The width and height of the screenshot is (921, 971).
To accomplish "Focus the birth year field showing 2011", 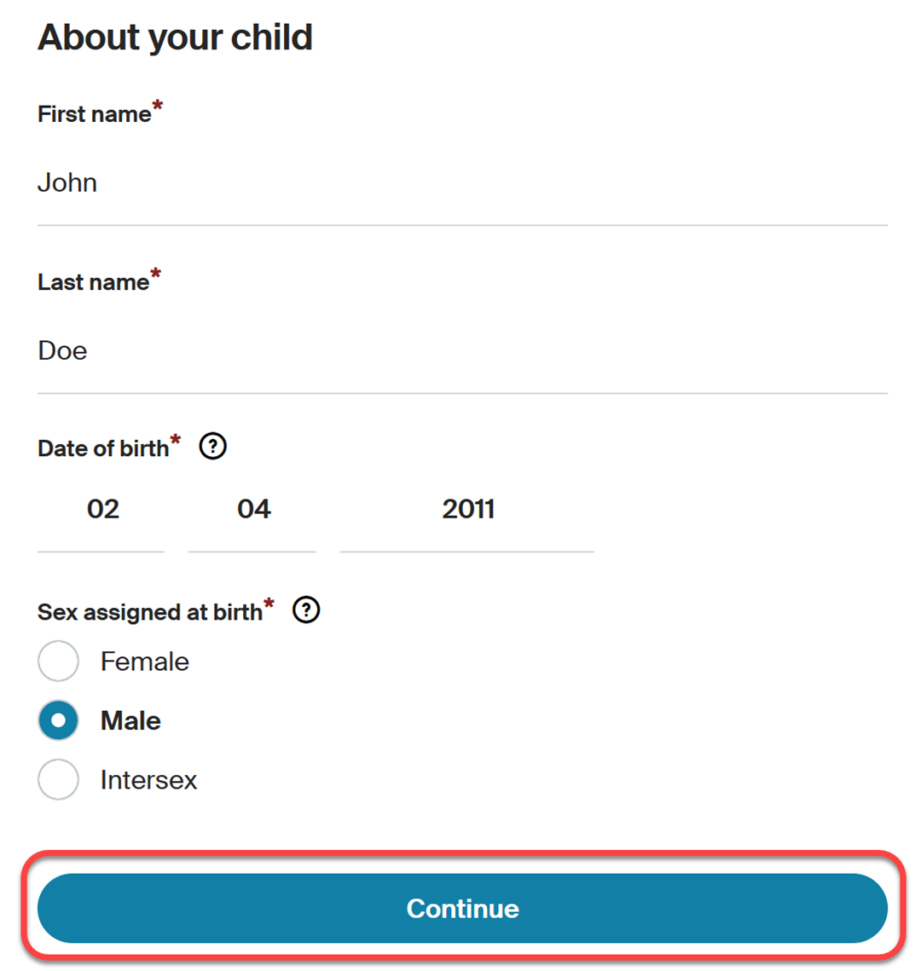I will pyautogui.click(x=466, y=510).
